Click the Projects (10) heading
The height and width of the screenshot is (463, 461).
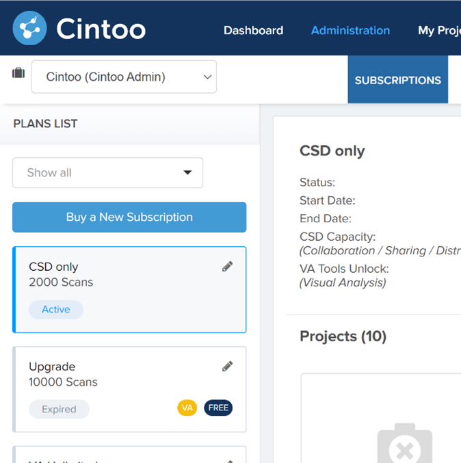click(343, 336)
